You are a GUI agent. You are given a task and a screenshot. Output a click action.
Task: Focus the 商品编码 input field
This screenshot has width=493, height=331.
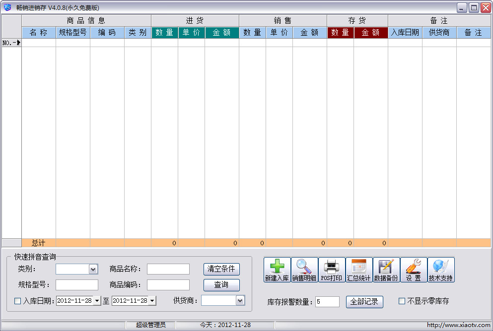[168, 285]
